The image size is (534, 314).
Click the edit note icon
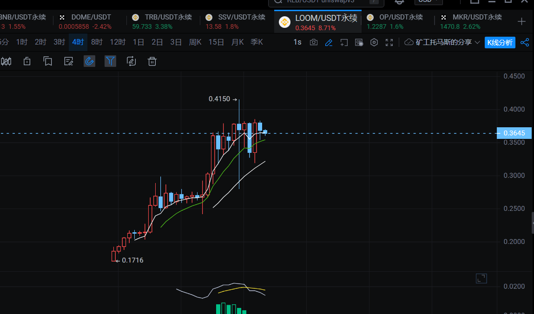68,62
